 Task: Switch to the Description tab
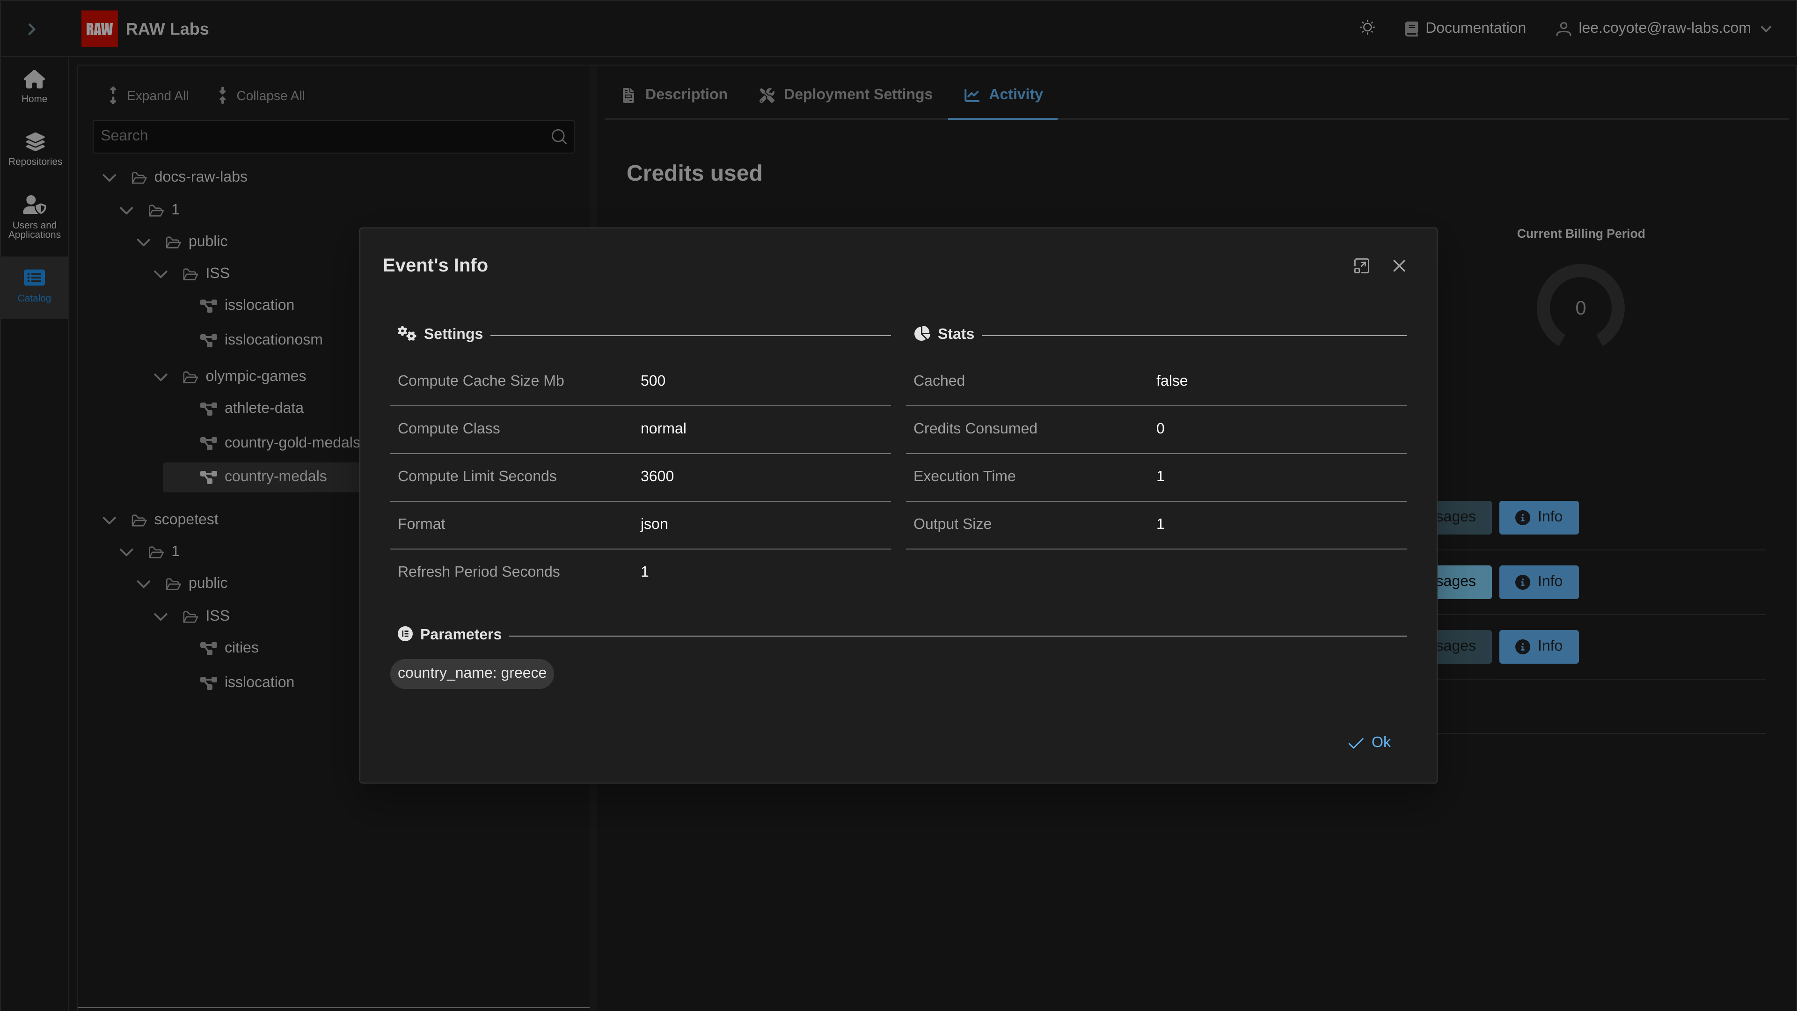pyautogui.click(x=674, y=95)
